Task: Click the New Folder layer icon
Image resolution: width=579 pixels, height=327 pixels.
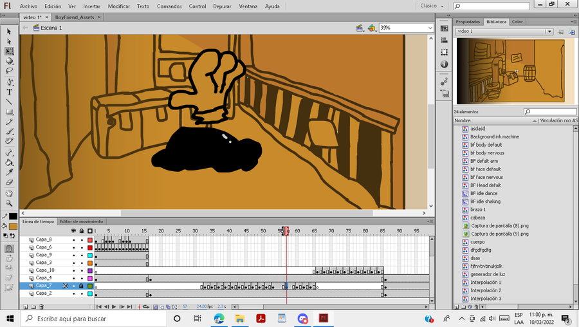Action: pyautogui.click(x=33, y=306)
